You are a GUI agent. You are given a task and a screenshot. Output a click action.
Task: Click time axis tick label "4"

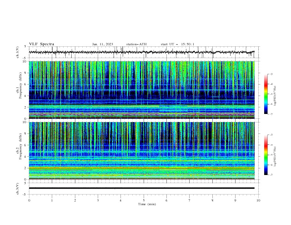point(121,200)
